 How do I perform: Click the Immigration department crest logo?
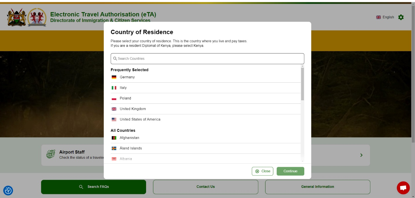point(37,17)
